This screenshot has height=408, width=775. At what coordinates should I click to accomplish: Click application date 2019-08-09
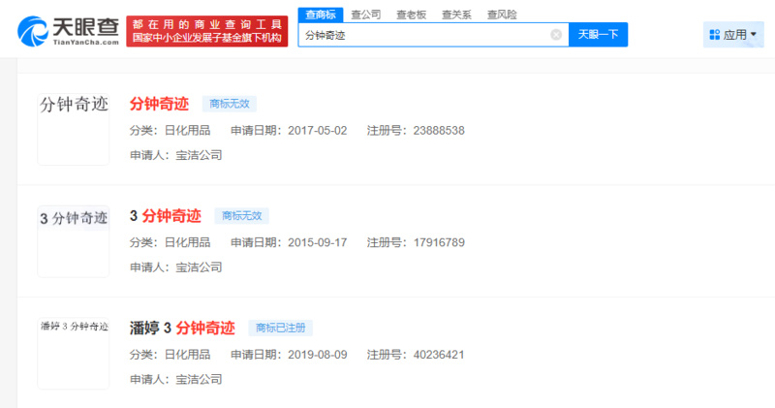pyautogui.click(x=318, y=355)
